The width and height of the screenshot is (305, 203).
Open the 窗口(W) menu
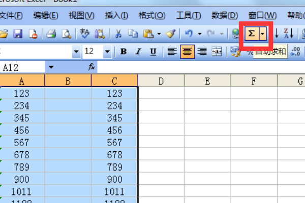click(262, 16)
